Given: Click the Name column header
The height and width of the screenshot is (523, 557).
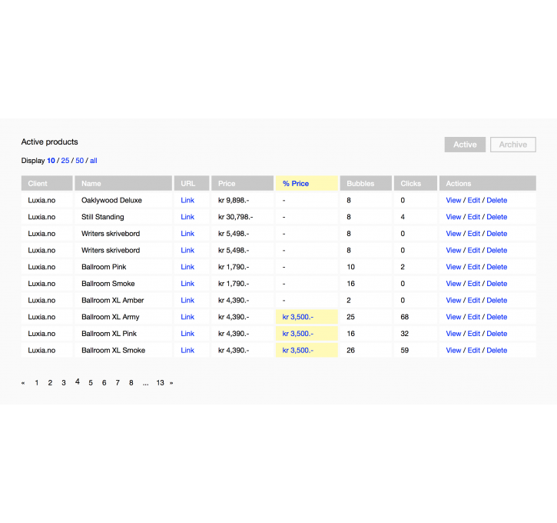Looking at the screenshot, I should click(123, 184).
